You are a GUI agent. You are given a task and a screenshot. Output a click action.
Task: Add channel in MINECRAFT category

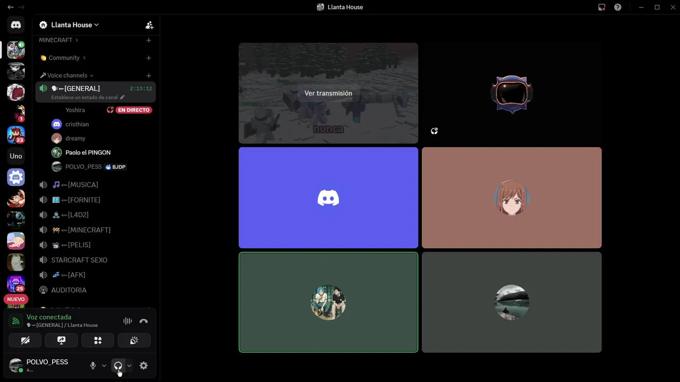(x=149, y=40)
